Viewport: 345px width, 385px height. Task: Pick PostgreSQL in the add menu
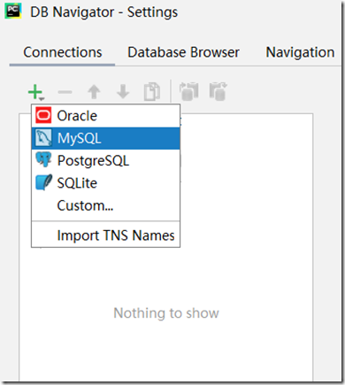105,160
